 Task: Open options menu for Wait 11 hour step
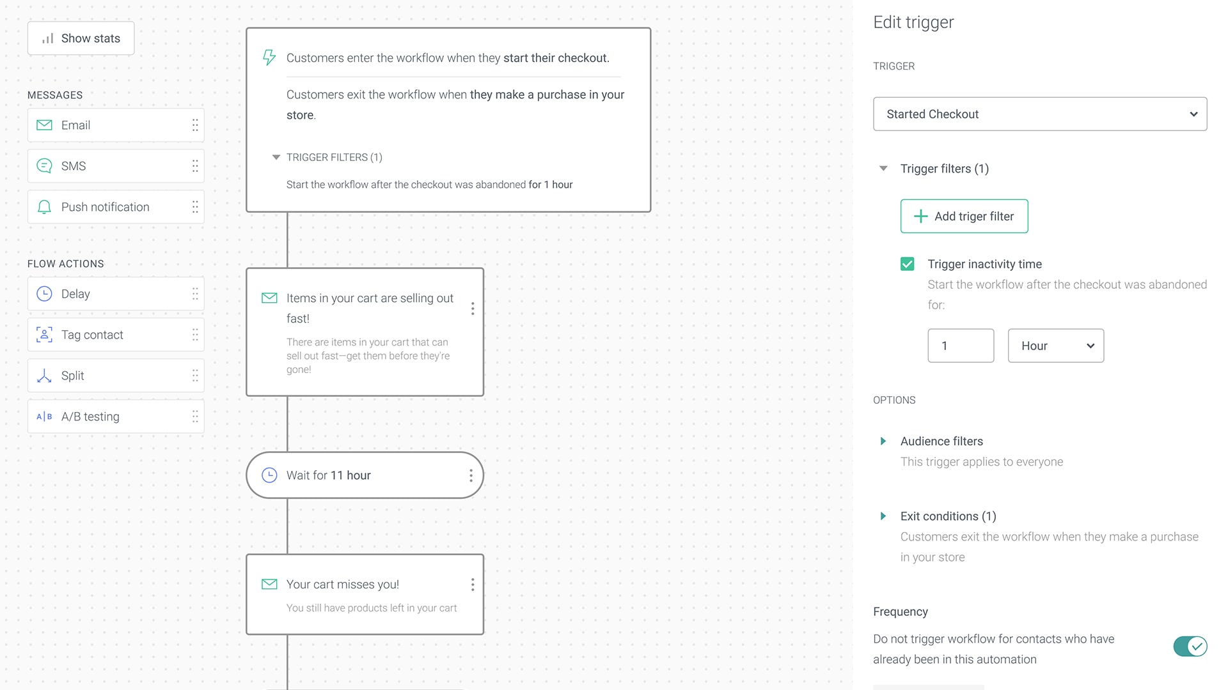click(471, 475)
